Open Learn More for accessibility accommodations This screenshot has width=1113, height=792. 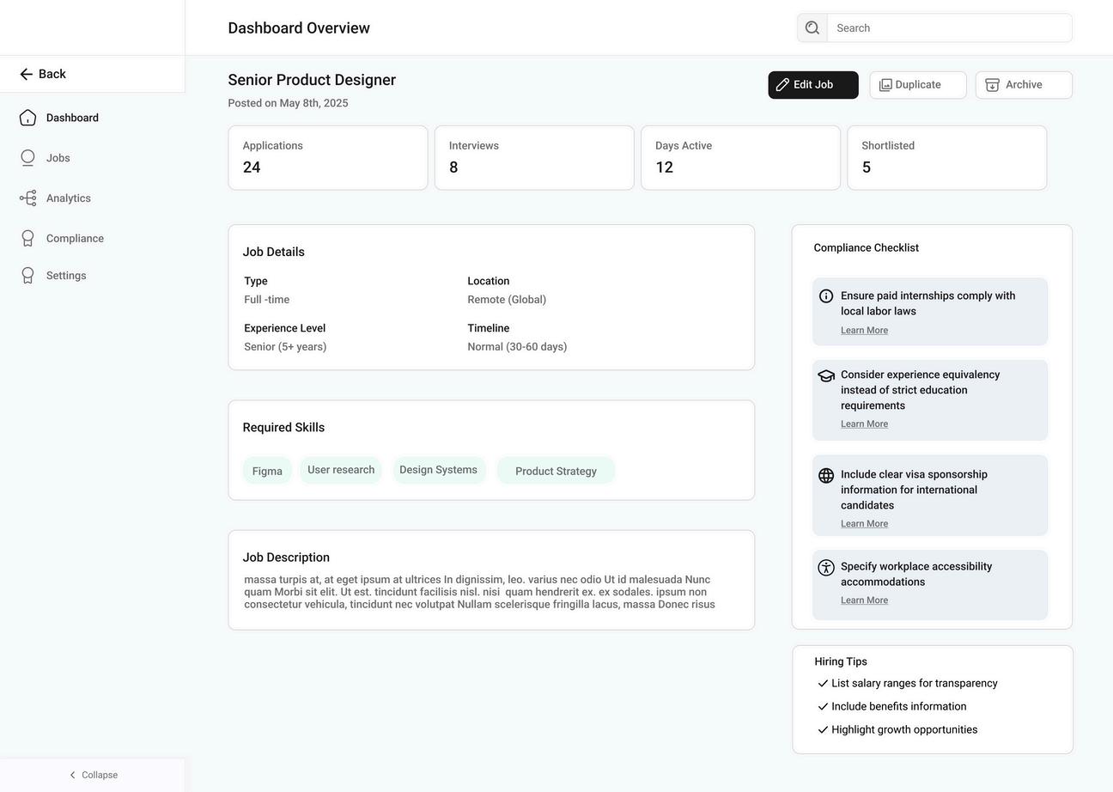click(864, 600)
